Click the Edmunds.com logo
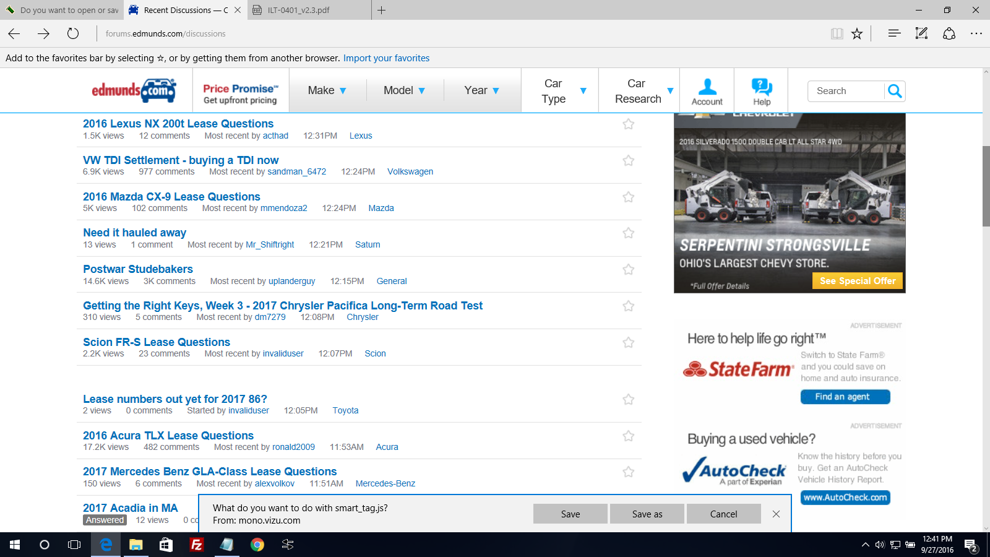This screenshot has width=990, height=557. (134, 90)
